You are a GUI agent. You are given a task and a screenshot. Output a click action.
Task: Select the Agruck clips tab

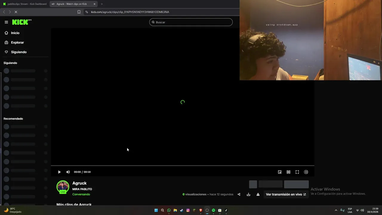(x=72, y=4)
